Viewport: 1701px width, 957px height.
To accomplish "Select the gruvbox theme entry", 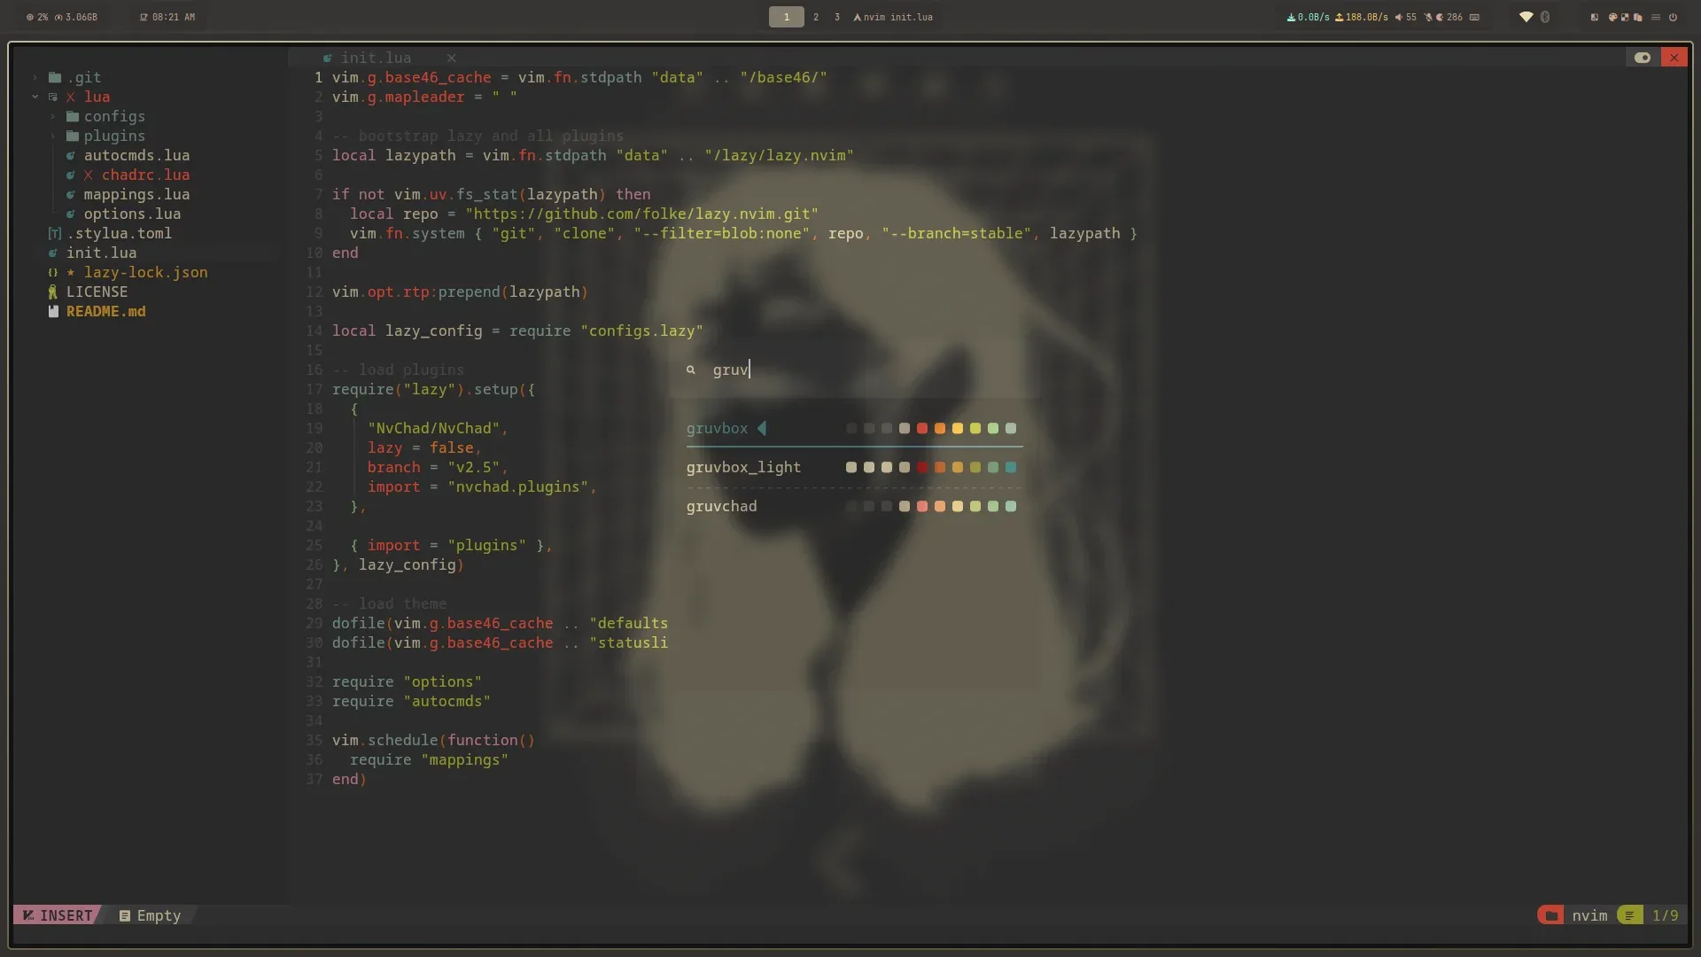I will 855,428.
